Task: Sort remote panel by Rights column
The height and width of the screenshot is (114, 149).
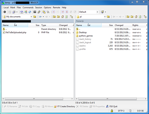Action: click(x=139, y=25)
